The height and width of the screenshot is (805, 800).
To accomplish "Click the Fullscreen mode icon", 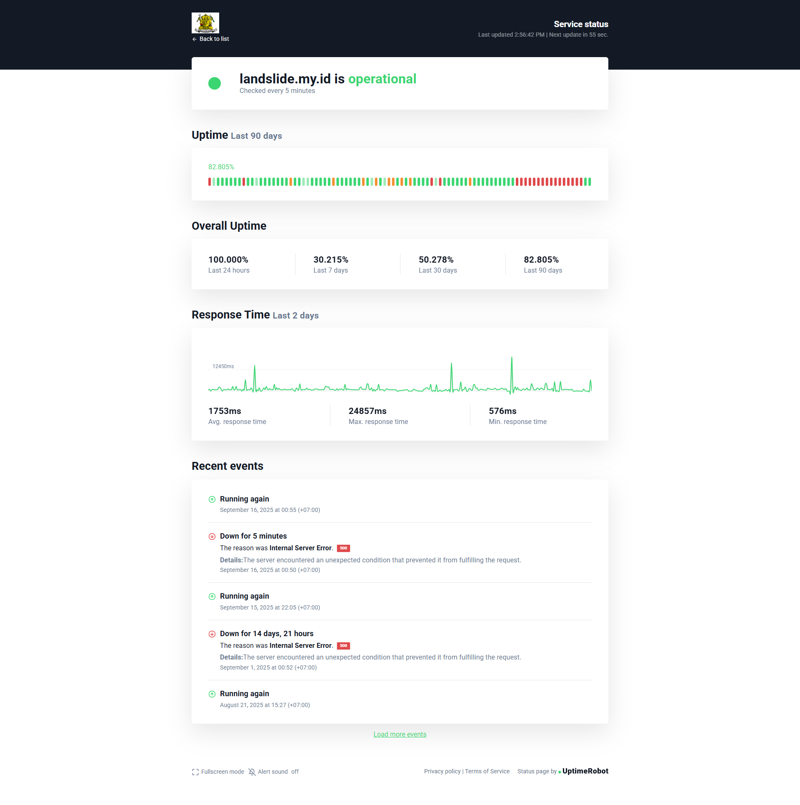I will pyautogui.click(x=195, y=772).
